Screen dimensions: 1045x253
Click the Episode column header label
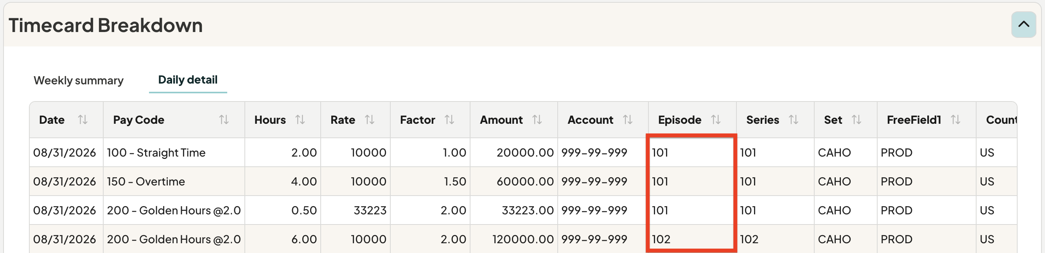click(x=679, y=120)
